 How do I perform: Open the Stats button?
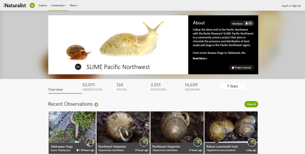tap(232, 86)
